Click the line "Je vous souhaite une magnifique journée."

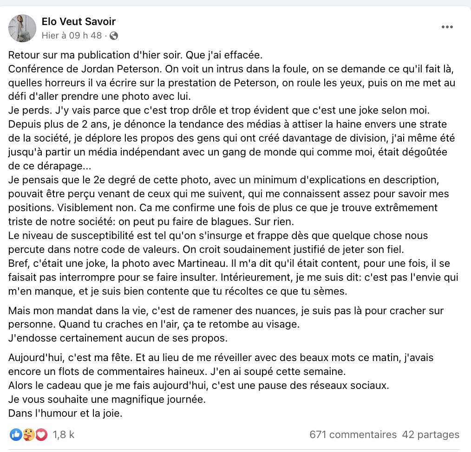[x=107, y=400]
